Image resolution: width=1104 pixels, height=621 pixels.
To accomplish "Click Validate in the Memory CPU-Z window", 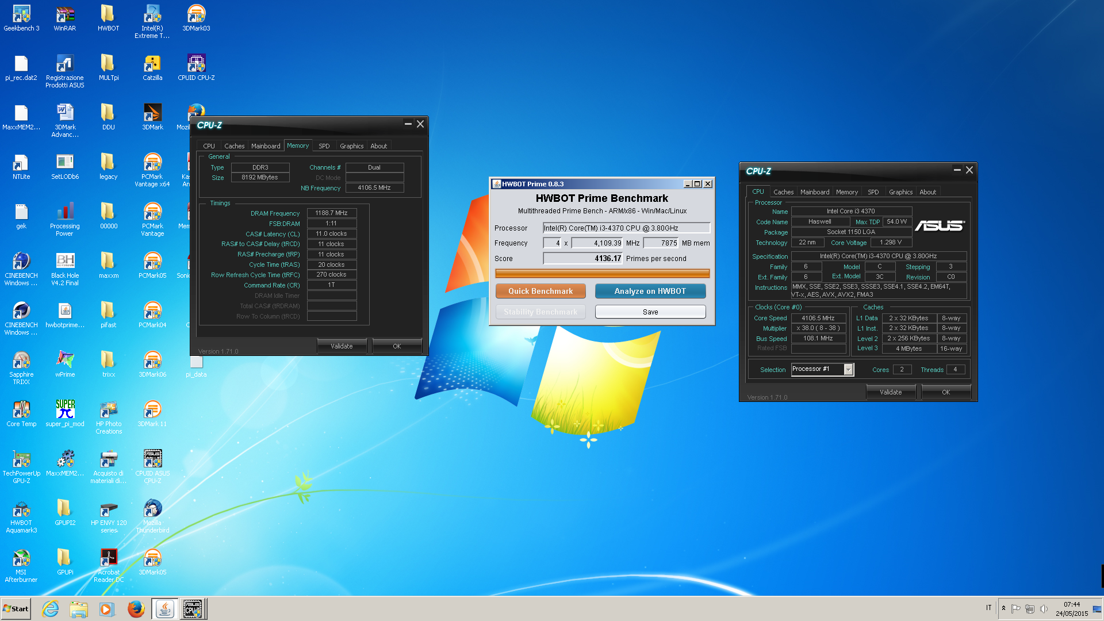I will click(342, 346).
